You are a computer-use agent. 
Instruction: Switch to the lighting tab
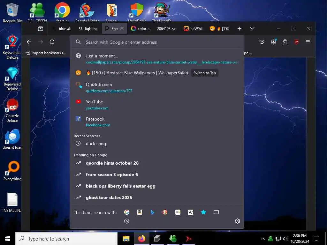[88, 28]
